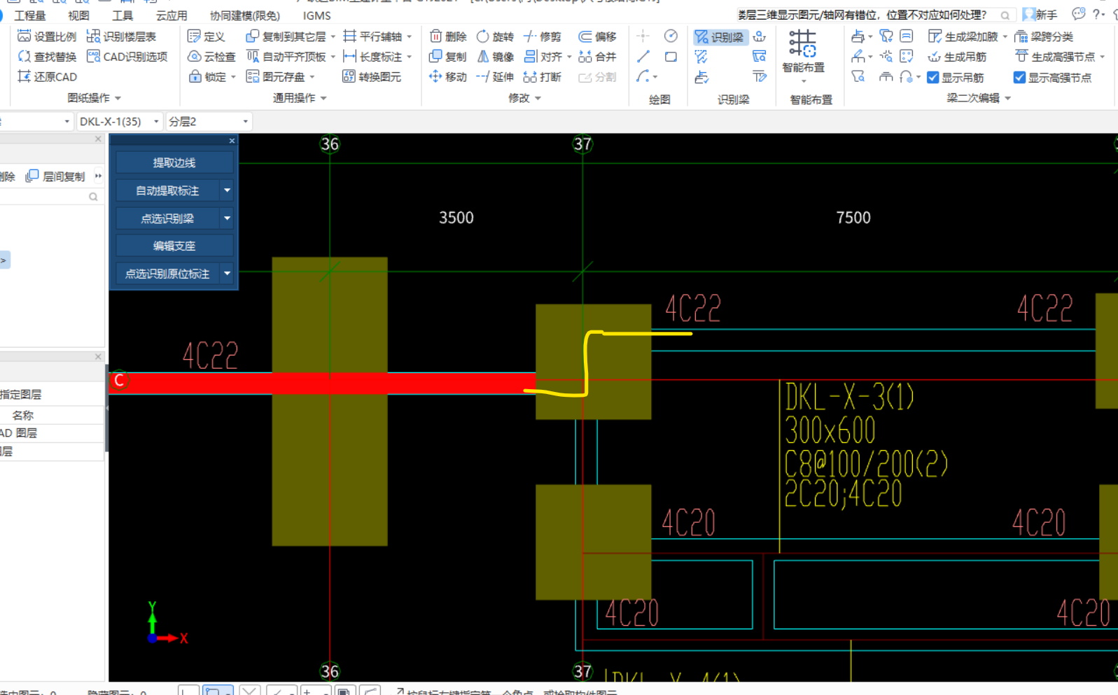Click the 移动 move tool
Image resolution: width=1118 pixels, height=695 pixels.
tap(447, 77)
